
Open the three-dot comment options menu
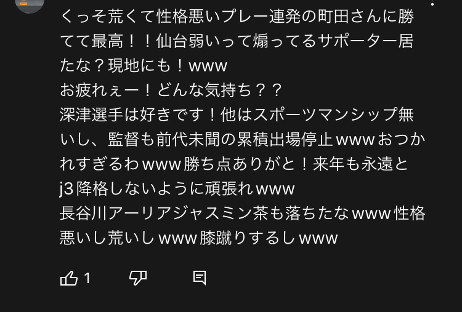click(432, 3)
